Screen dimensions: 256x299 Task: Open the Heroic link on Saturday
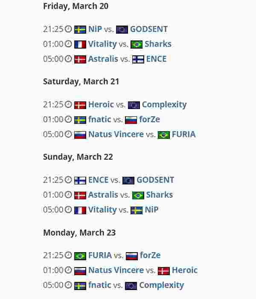(x=101, y=104)
